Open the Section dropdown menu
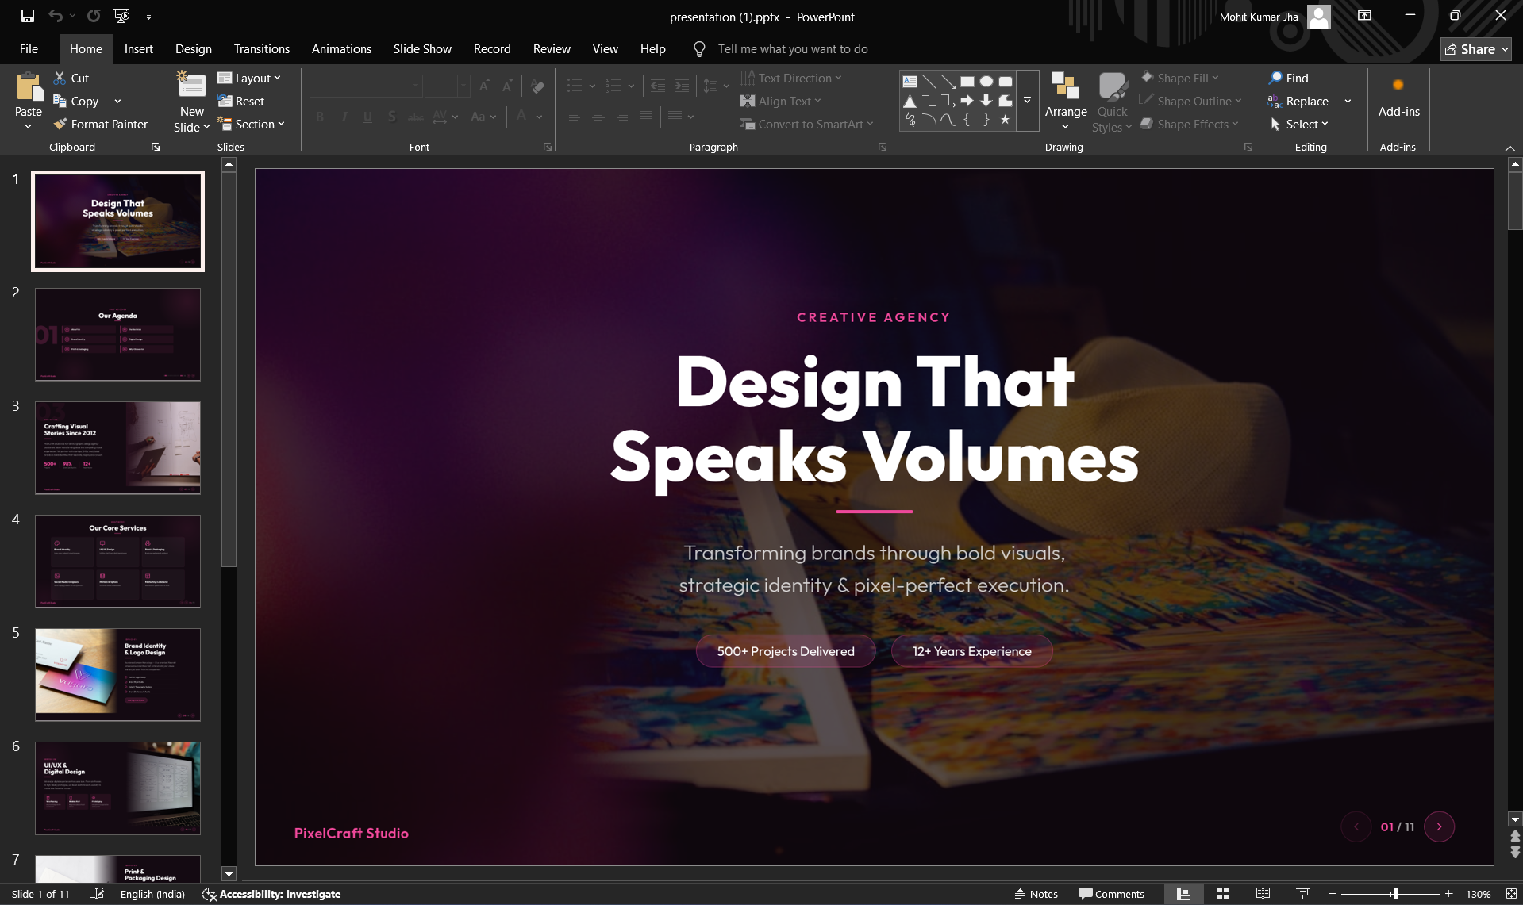The height and width of the screenshot is (905, 1523). point(251,124)
